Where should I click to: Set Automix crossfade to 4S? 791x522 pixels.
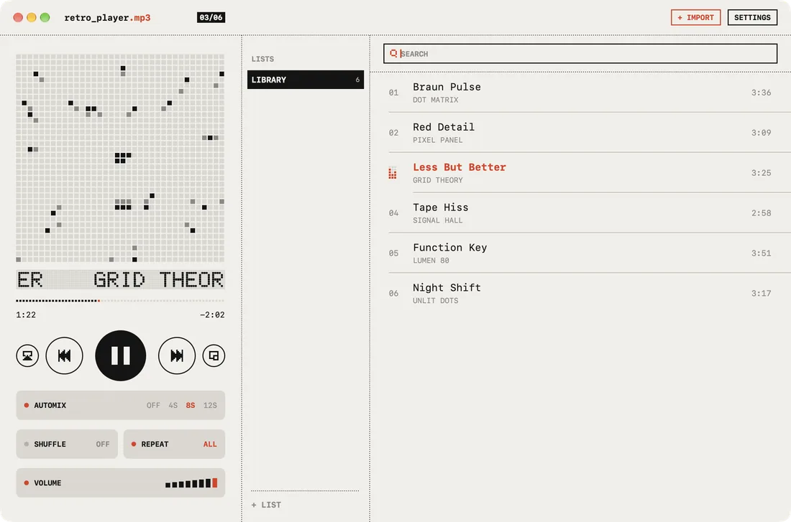point(173,405)
